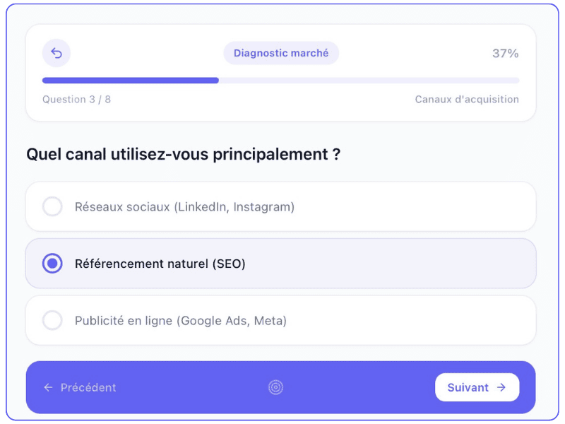
Task: Click the right arrow inside Suivant button
Action: point(501,387)
